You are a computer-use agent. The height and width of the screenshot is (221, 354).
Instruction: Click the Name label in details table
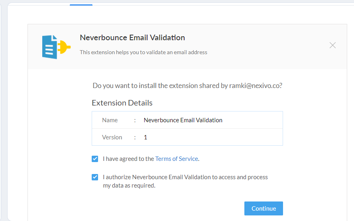tap(110, 120)
